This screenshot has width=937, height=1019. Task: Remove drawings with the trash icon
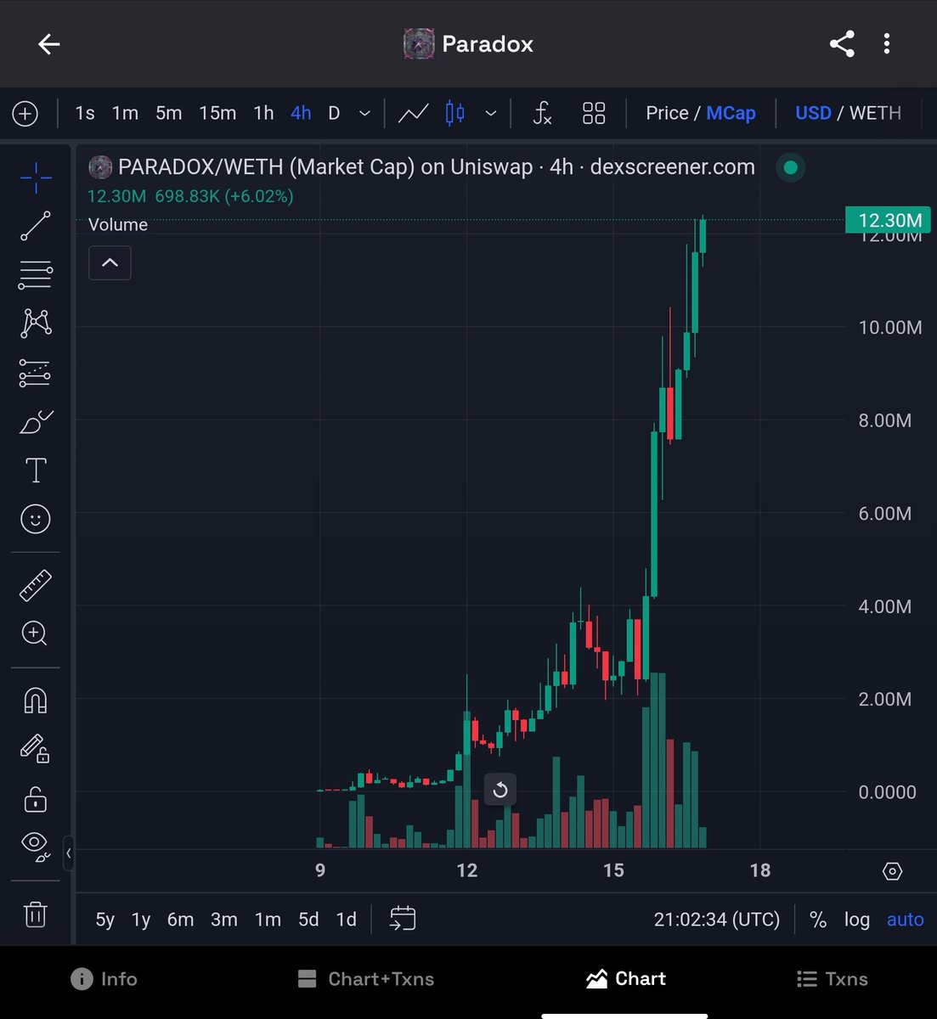36,915
